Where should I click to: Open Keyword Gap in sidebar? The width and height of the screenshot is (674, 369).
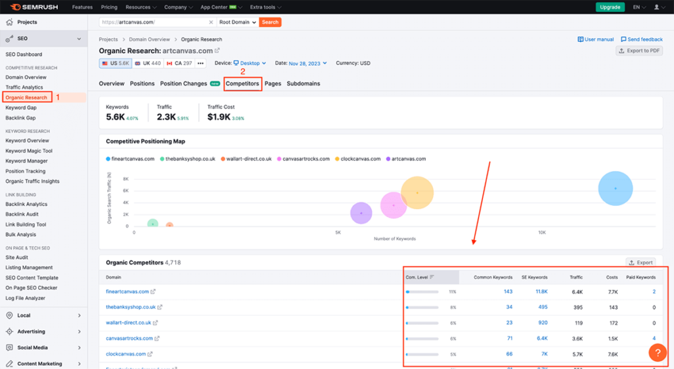tap(21, 108)
